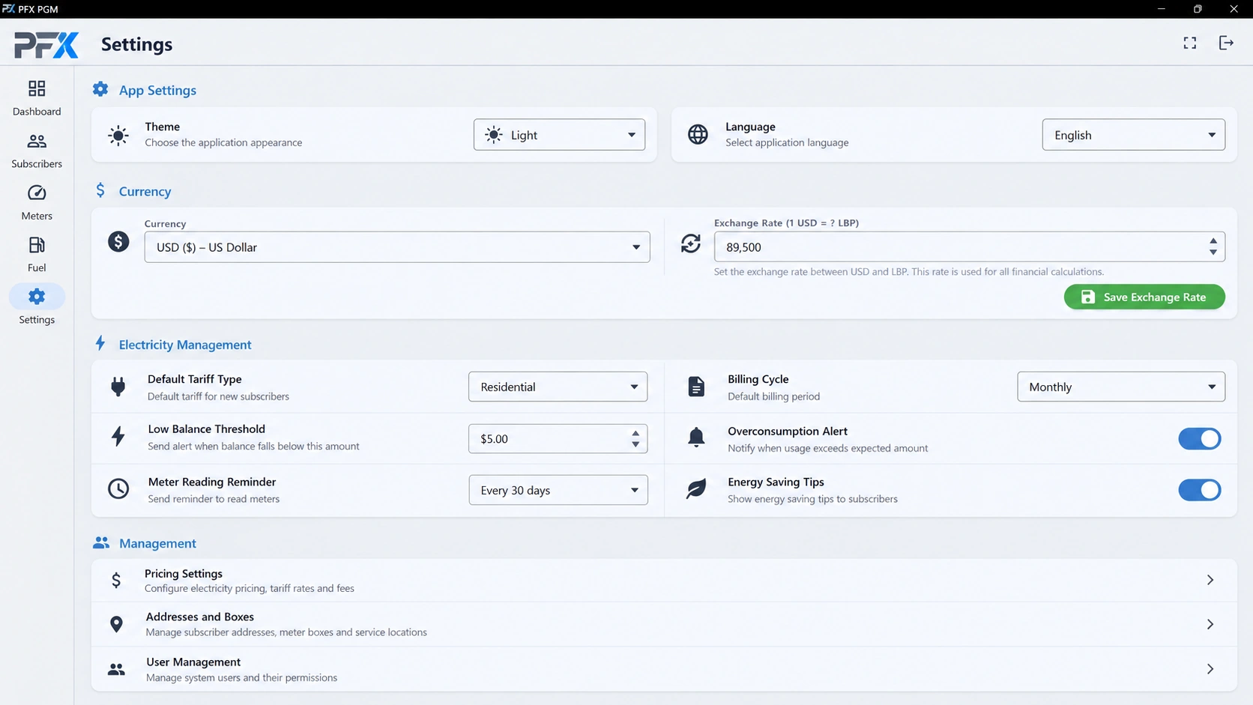Open User Management row
The image size is (1253, 705).
tap(664, 669)
